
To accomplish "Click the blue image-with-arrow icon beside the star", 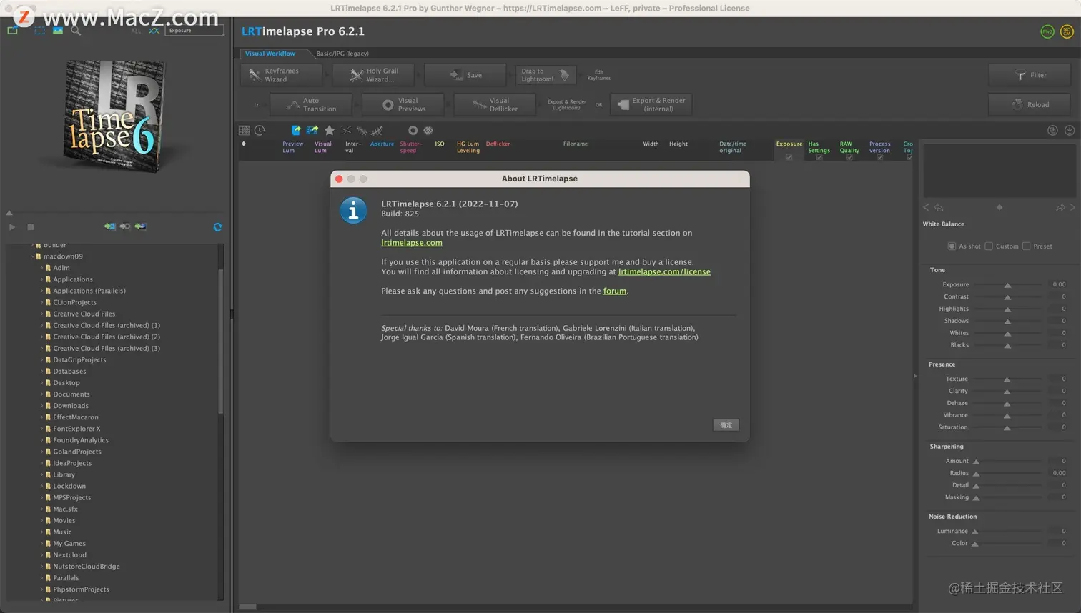I will pyautogui.click(x=312, y=130).
